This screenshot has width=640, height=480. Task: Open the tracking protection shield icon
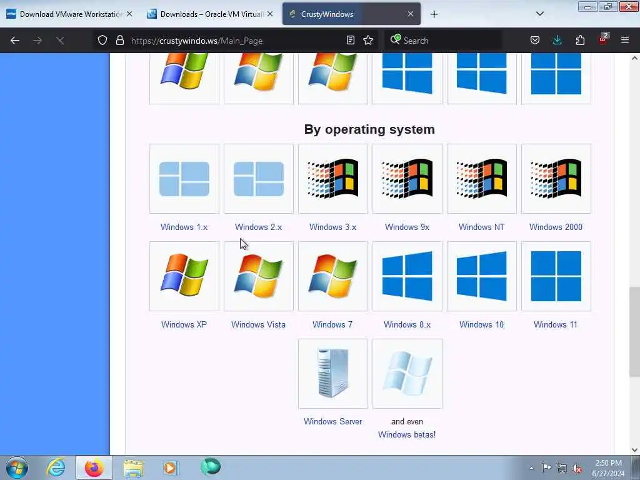pyautogui.click(x=102, y=40)
